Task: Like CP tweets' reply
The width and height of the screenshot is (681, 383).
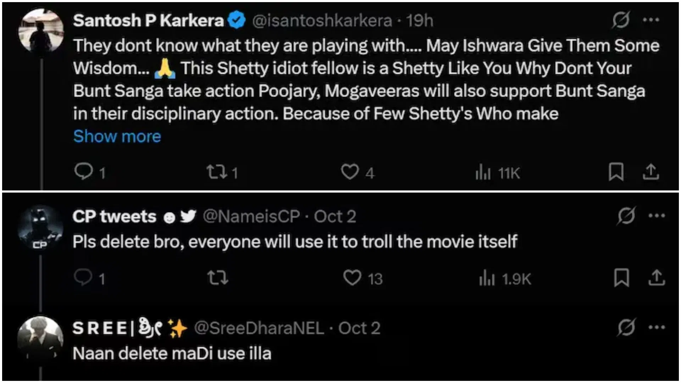Action: 351,279
